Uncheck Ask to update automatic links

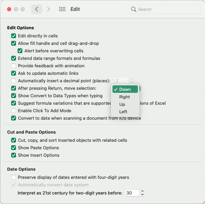point(14,73)
